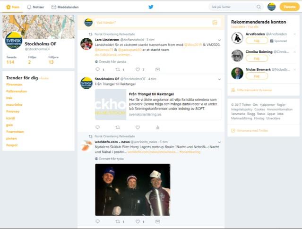View analytics of Stockholms OF tweet
The height and width of the screenshot is (229, 302).
(x=157, y=127)
